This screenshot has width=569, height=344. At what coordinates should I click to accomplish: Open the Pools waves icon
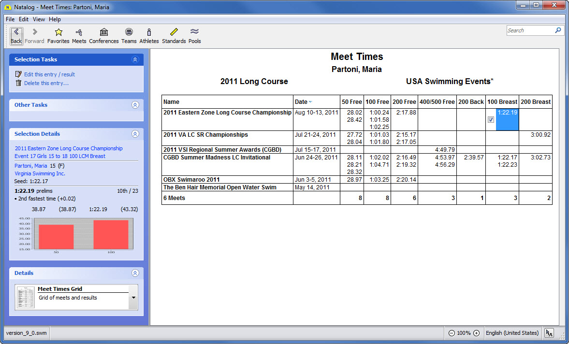point(194,35)
